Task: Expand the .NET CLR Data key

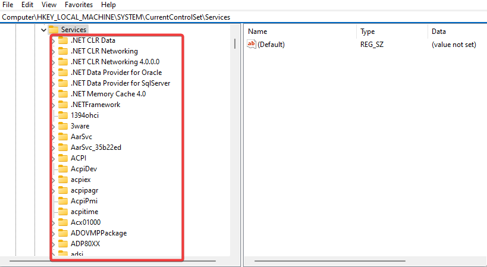Action: click(x=53, y=41)
